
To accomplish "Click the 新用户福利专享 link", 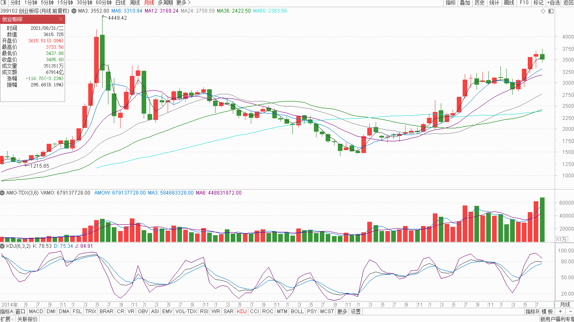I will coord(557,319).
